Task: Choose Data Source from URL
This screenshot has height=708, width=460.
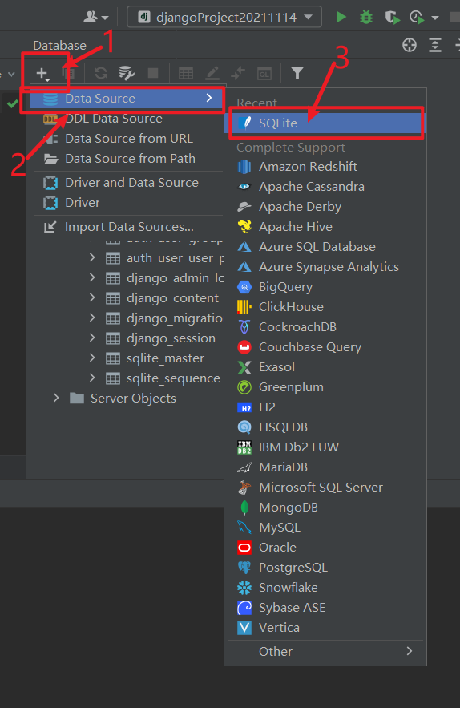Action: coord(127,138)
